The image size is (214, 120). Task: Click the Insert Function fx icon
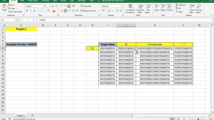[x=34, y=20]
